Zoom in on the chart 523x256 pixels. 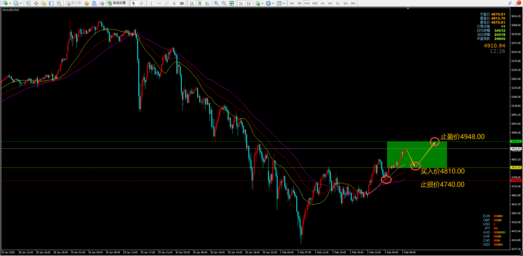click(x=216, y=3)
